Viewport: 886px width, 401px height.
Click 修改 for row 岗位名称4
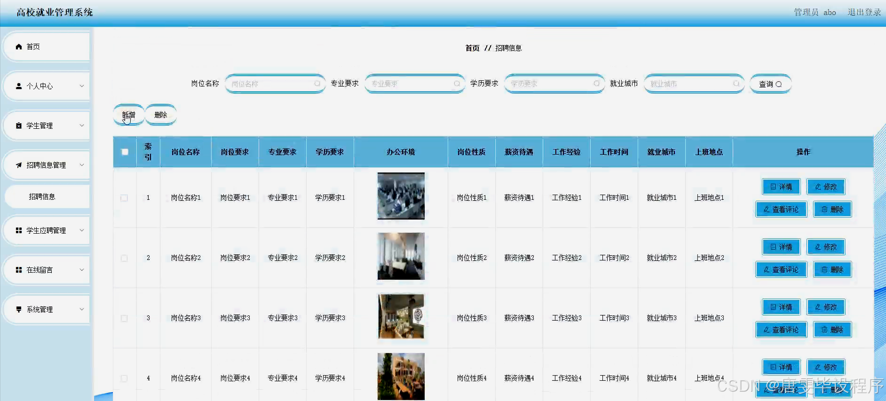(826, 367)
